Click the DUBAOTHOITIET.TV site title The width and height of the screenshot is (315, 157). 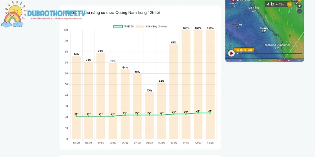[56, 13]
